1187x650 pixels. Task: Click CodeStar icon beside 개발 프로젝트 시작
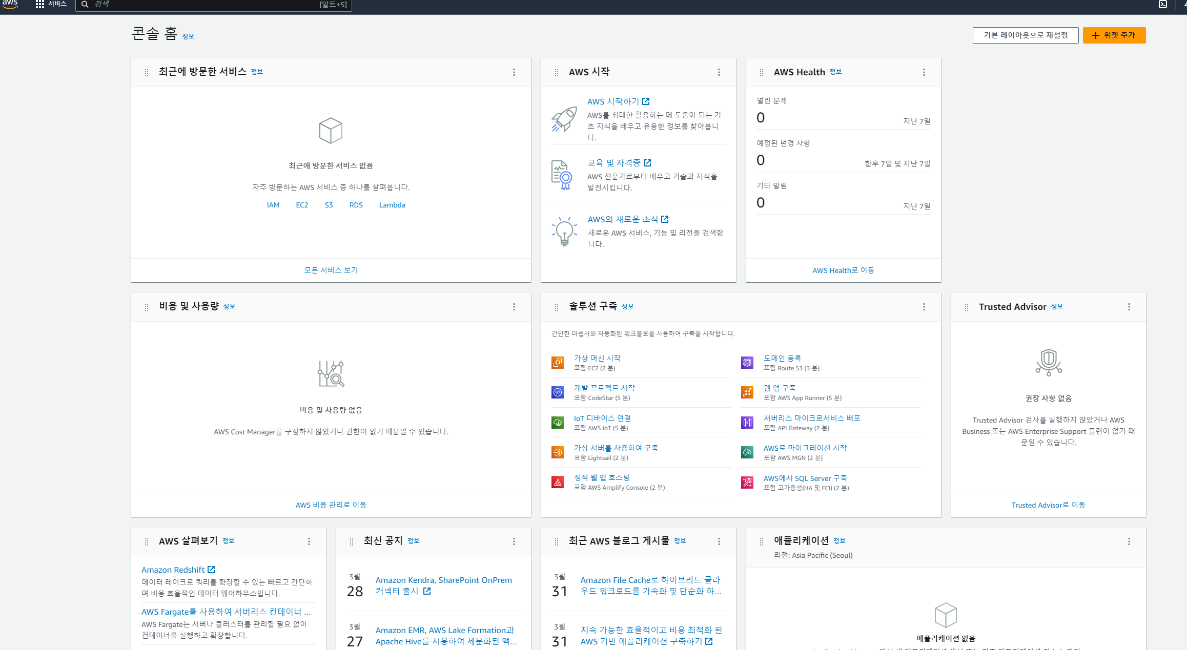[x=558, y=392]
